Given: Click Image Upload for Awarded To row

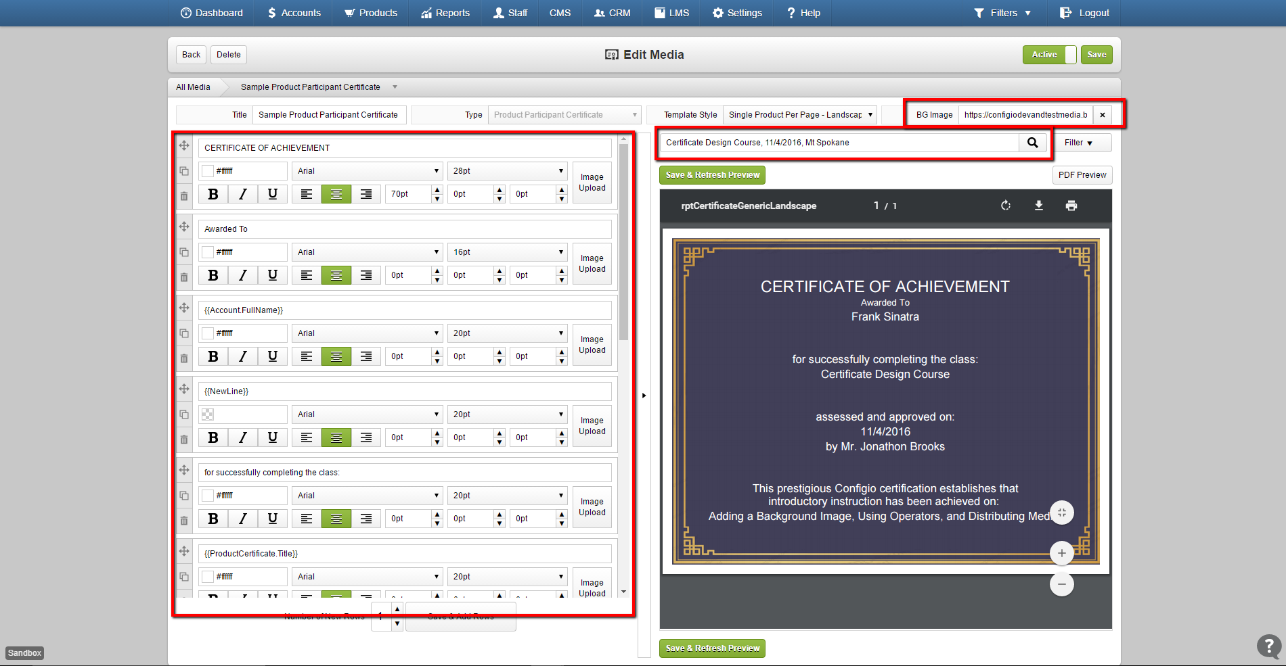Looking at the screenshot, I should tap(592, 264).
